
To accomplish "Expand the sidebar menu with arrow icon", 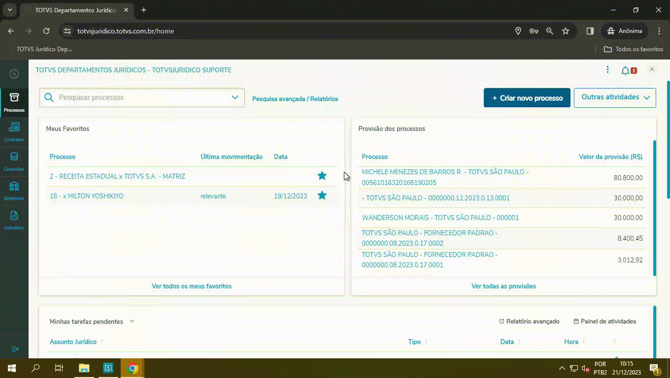I will coord(14,349).
